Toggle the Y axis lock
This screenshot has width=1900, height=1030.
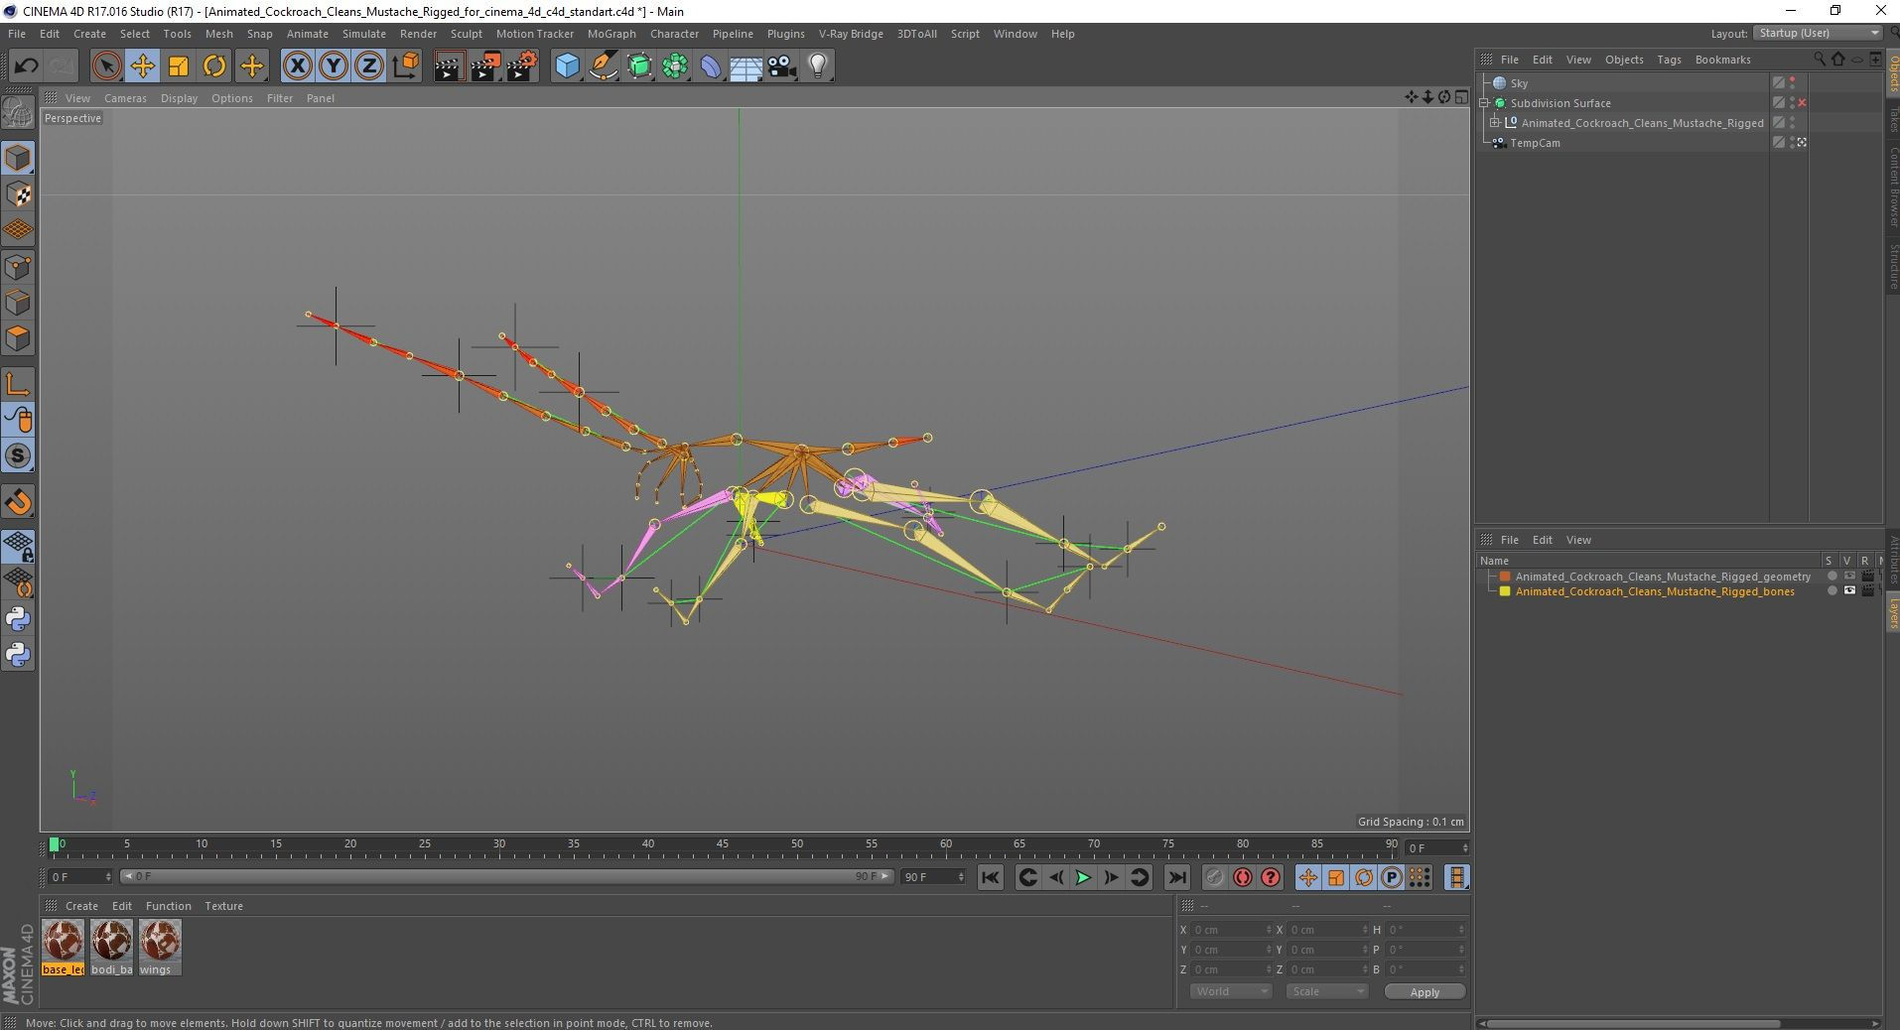pos(333,66)
